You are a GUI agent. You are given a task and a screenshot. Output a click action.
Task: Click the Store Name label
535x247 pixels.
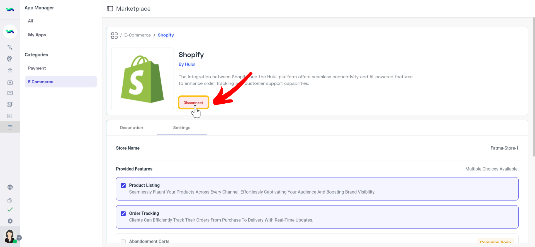(128, 148)
